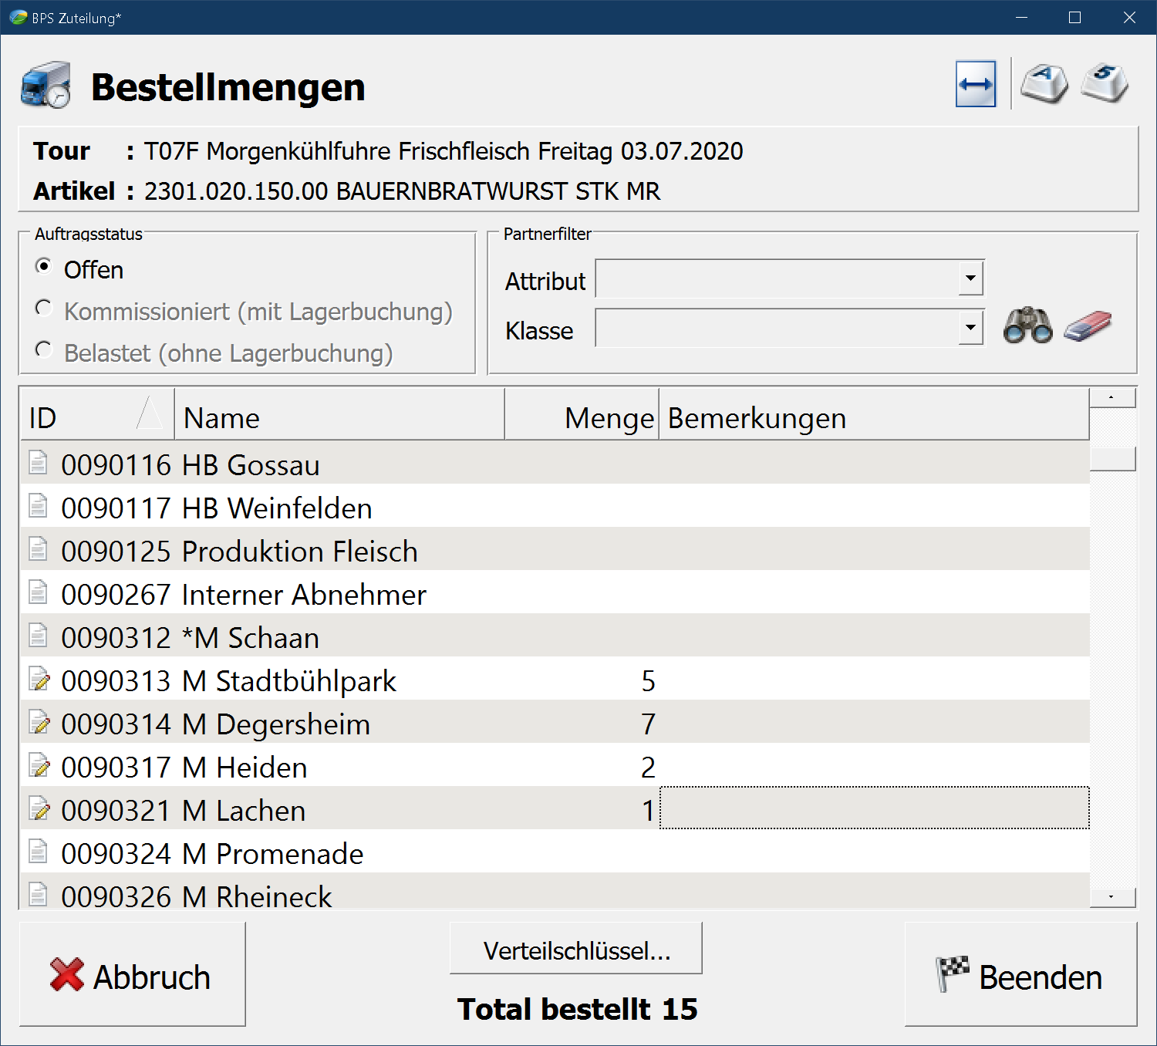Viewport: 1157px width, 1046px height.
Task: Click the binoculars search filter icon
Action: [x=1027, y=326]
